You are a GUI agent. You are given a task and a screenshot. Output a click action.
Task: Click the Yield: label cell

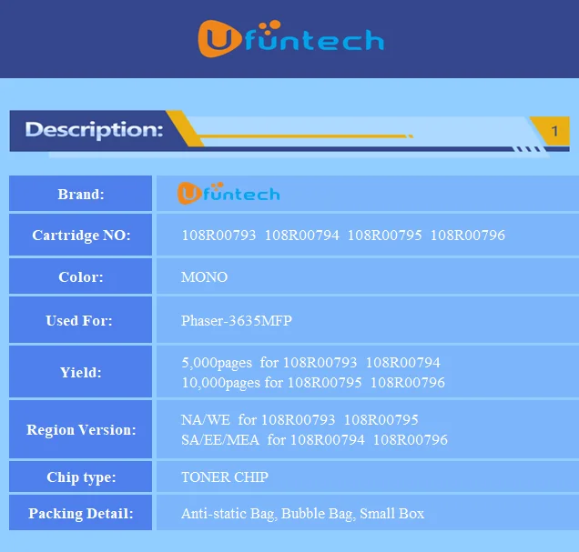point(80,372)
